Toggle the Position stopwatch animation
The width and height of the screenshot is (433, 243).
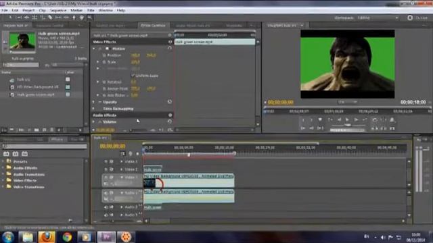click(x=104, y=55)
